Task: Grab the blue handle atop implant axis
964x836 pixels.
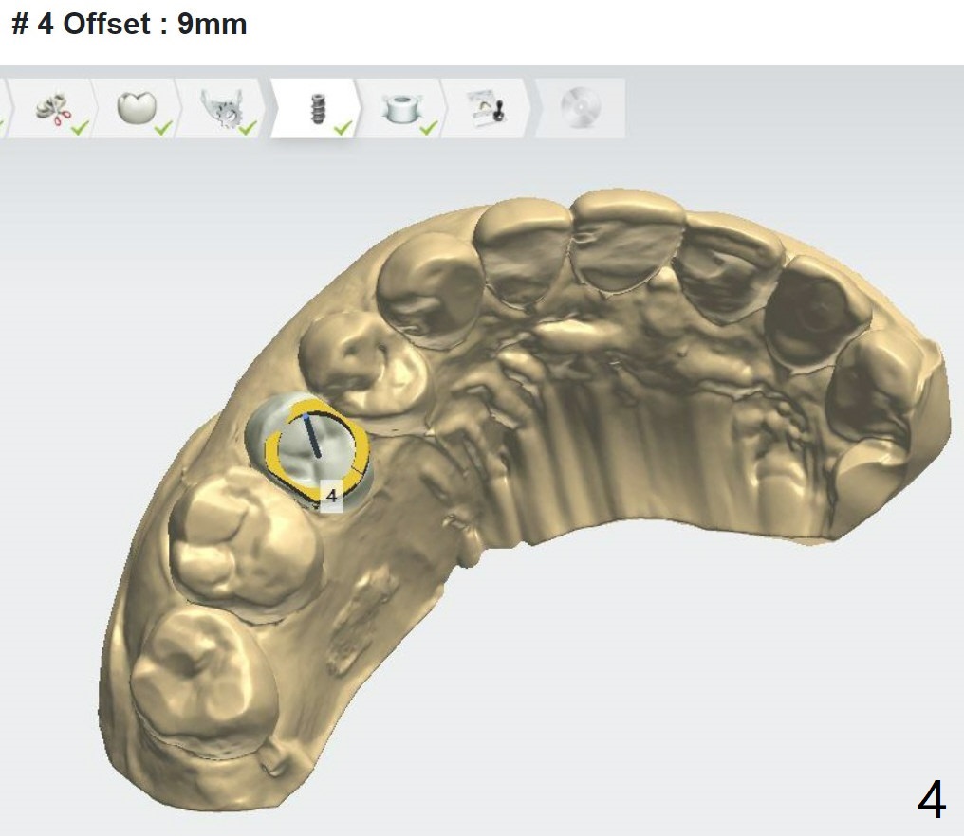Action: [306, 416]
